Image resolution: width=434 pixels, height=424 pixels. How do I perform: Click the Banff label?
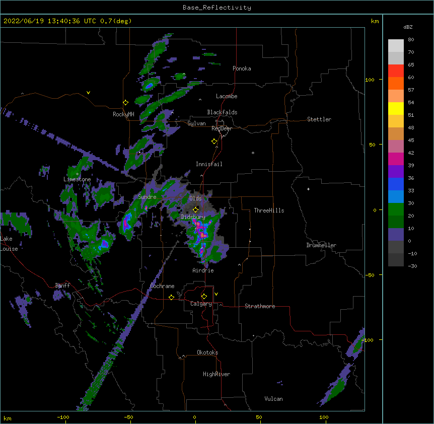[x=62, y=286]
